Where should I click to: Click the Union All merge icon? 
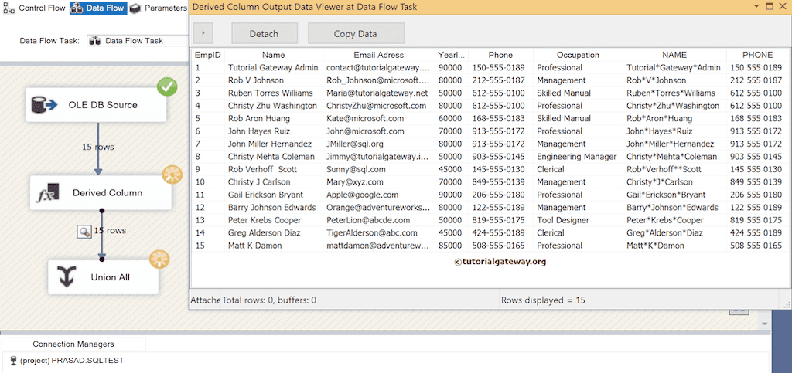(68, 277)
